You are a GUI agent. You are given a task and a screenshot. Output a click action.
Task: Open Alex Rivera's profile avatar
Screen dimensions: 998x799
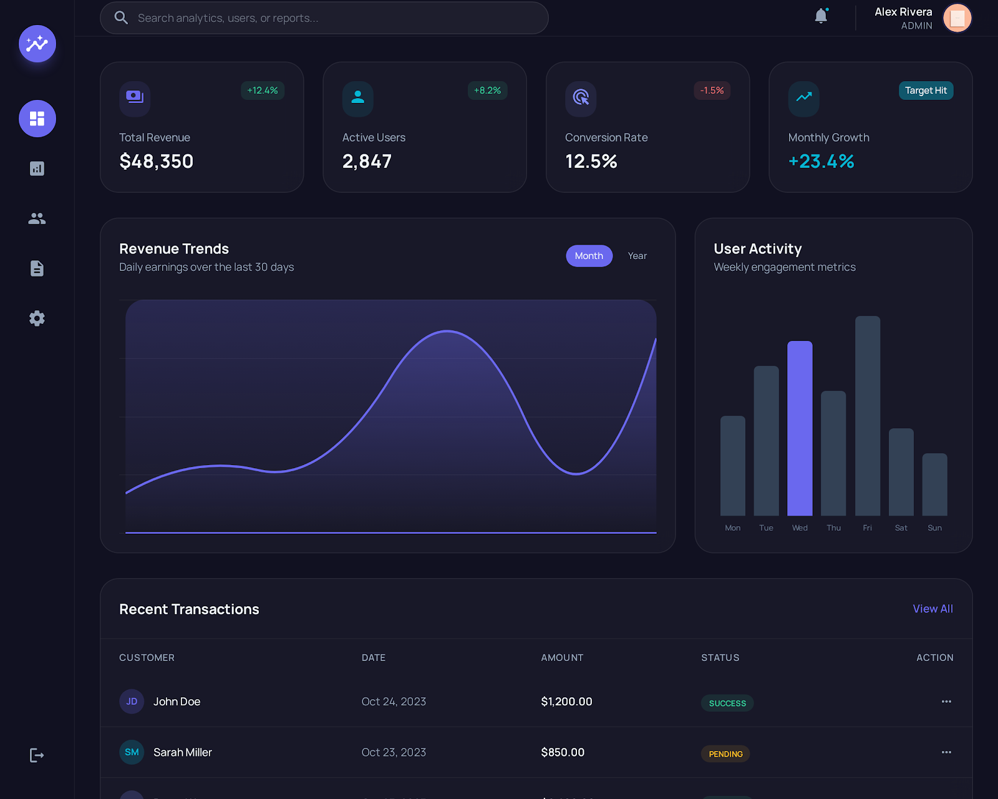pos(957,17)
